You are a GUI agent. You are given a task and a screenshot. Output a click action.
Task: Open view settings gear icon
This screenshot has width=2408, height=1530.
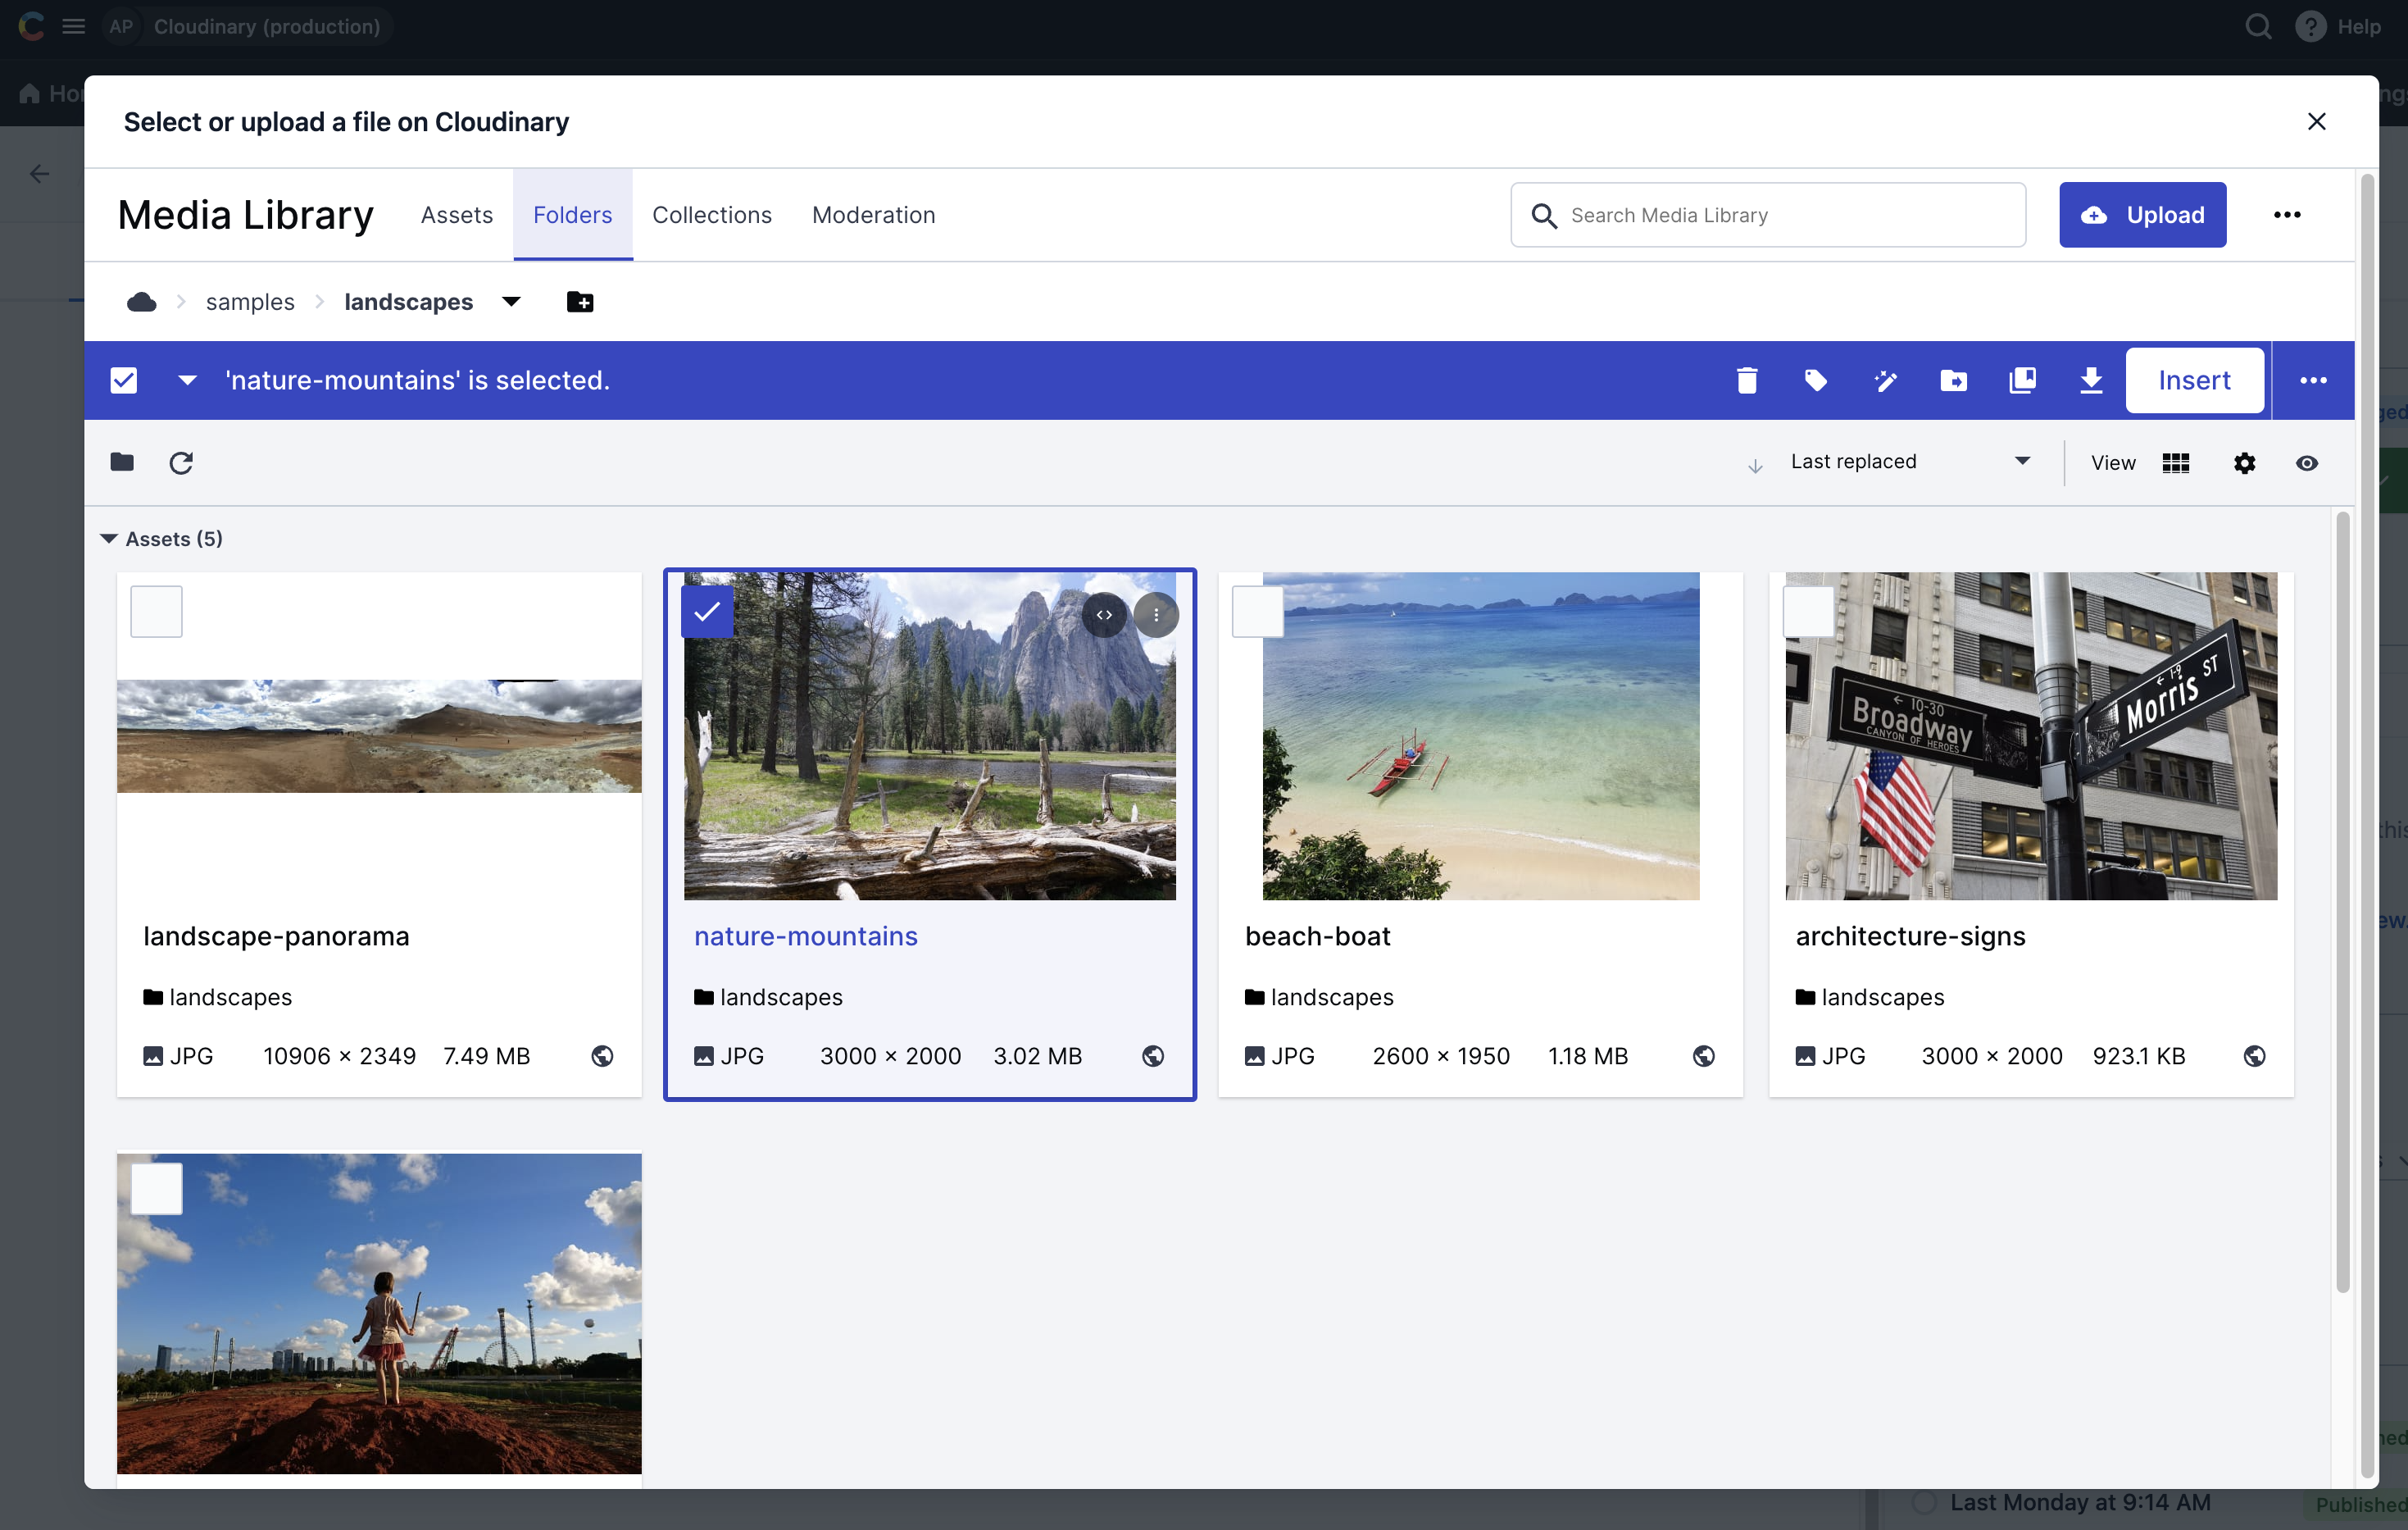coord(2244,462)
